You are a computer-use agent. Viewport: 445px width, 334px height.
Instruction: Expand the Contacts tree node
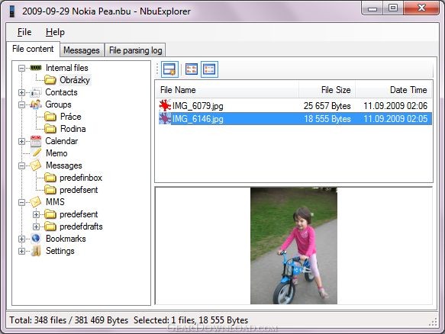(x=21, y=92)
